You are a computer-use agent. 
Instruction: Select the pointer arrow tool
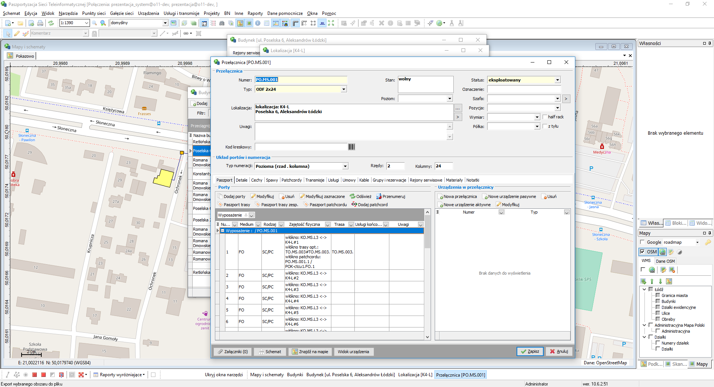click(8, 33)
